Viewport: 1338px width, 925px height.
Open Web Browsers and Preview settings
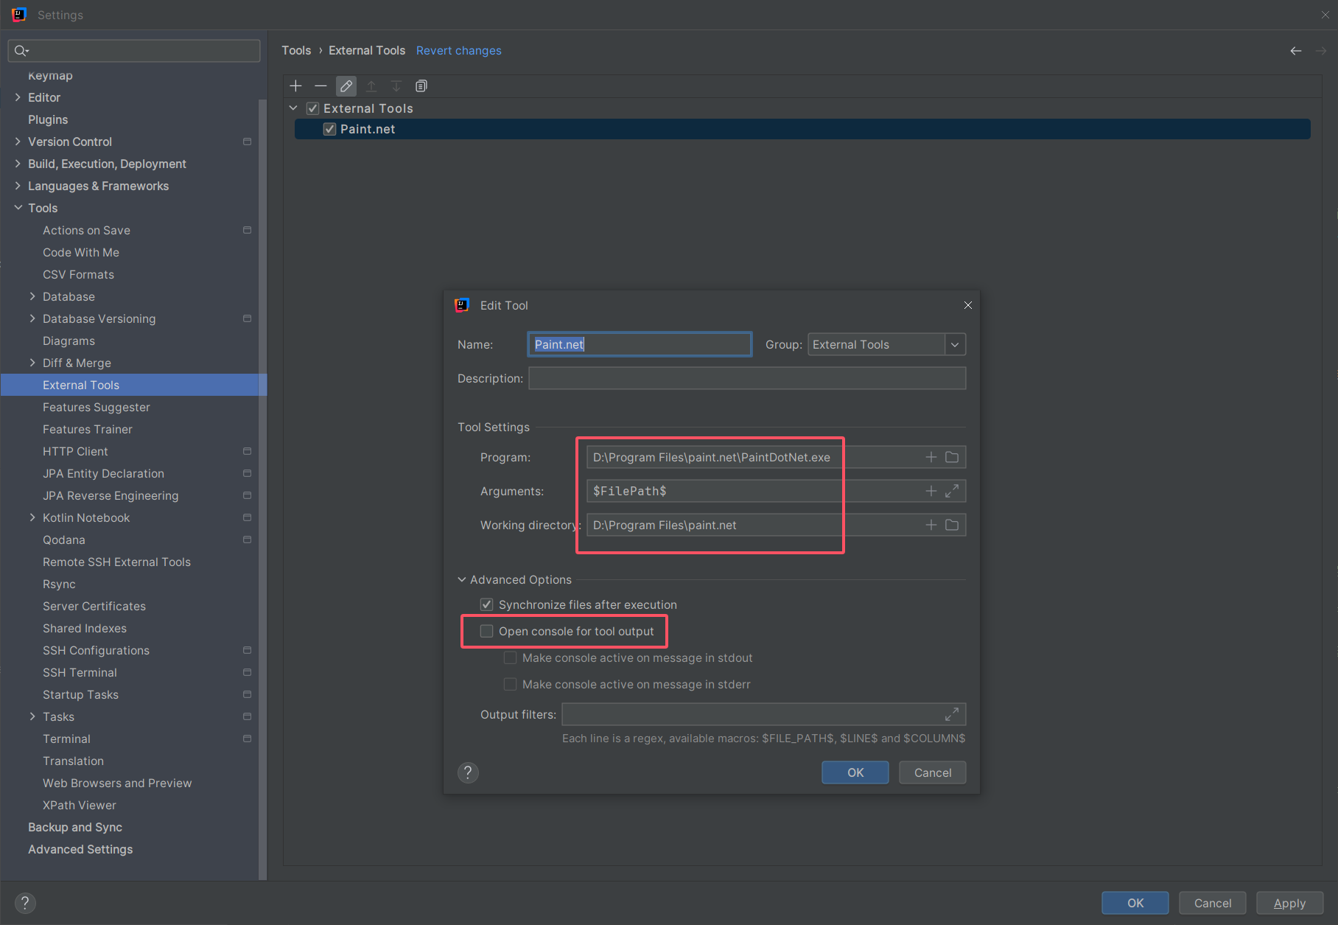coord(117,783)
